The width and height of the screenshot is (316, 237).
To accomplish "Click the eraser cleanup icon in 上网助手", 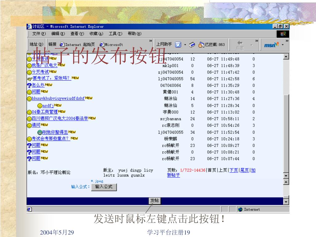I will pyautogui.click(x=192, y=44).
